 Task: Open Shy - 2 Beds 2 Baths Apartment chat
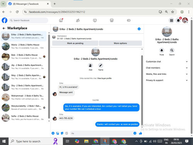click(x=24, y=87)
